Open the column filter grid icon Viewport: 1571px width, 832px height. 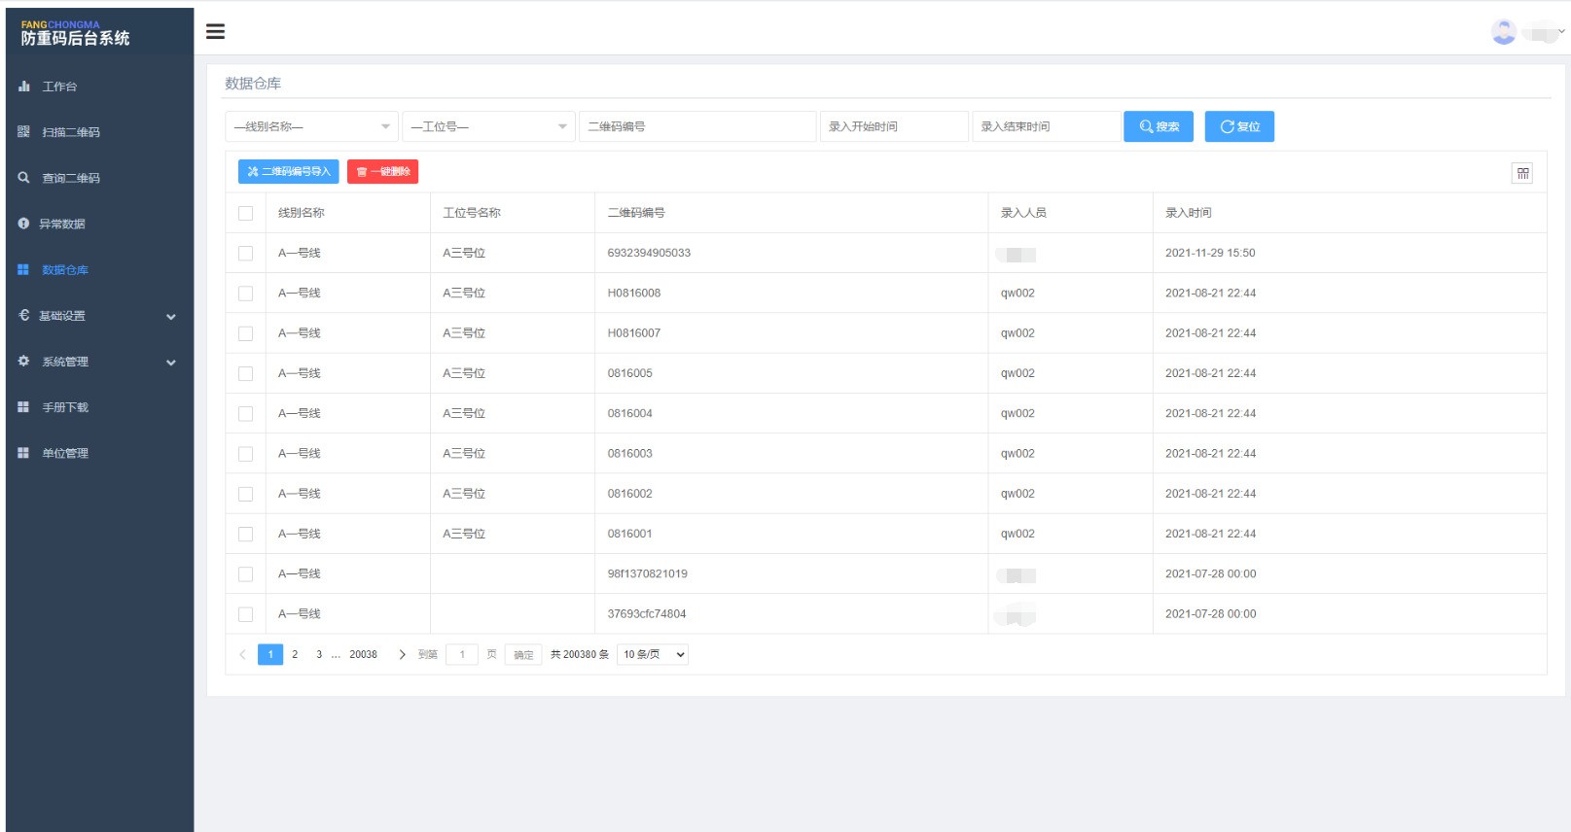point(1522,173)
